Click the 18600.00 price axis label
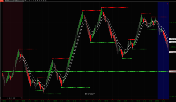The image size is (176, 102). (173, 22)
